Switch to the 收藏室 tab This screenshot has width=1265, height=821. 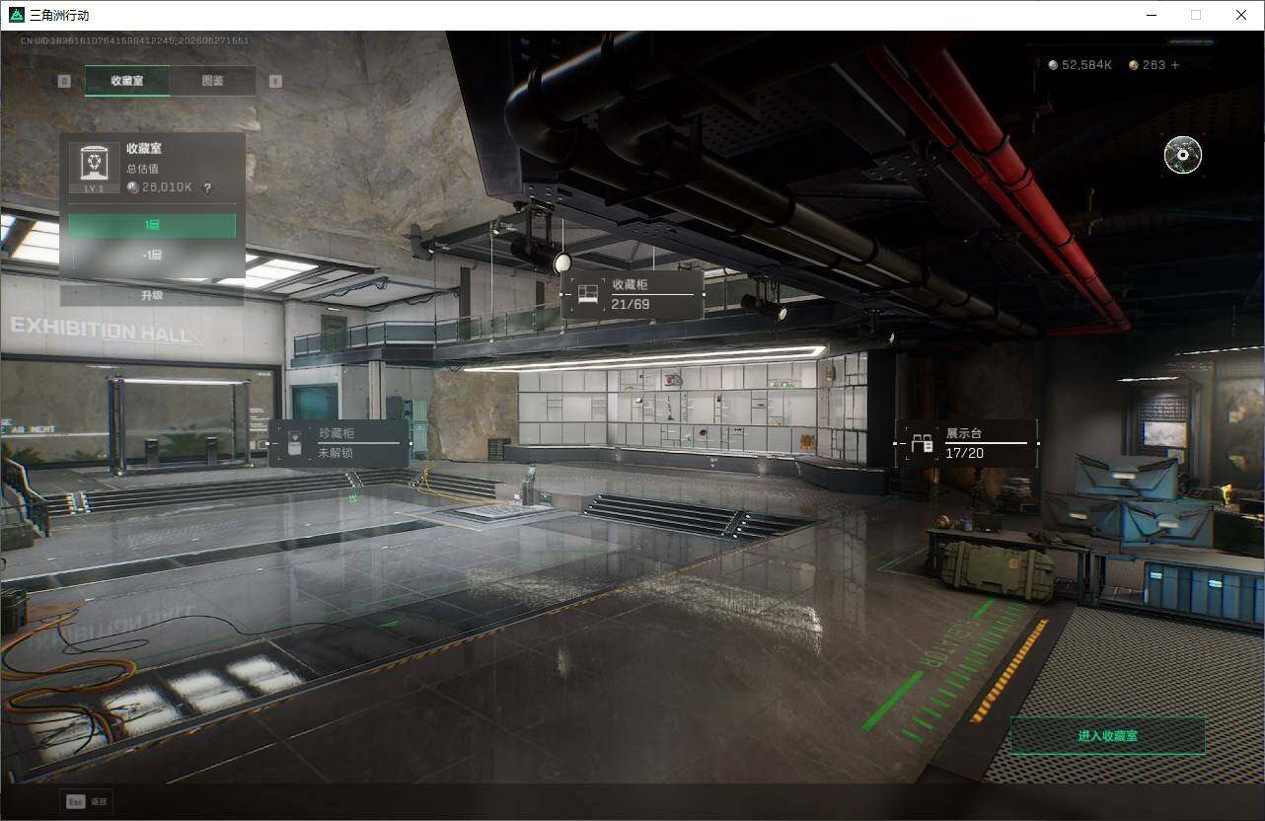(127, 81)
